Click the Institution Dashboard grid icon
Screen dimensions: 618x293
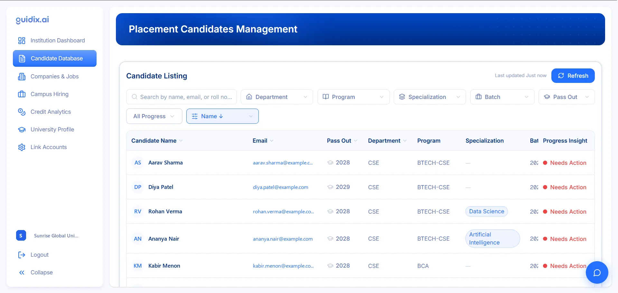click(x=22, y=40)
